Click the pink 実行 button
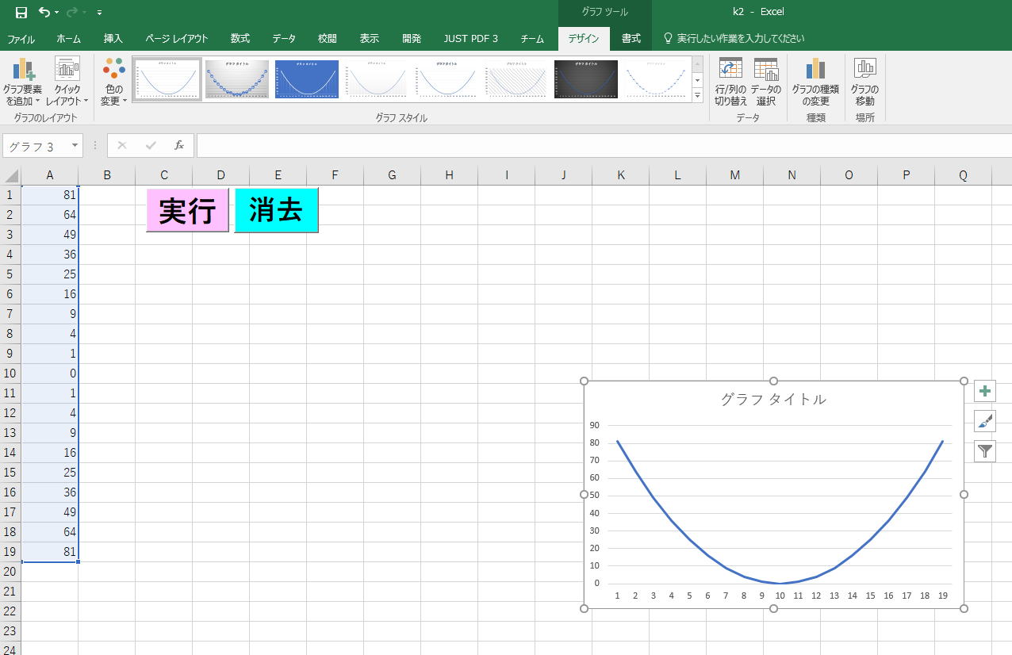Image resolution: width=1012 pixels, height=655 pixels. (187, 210)
